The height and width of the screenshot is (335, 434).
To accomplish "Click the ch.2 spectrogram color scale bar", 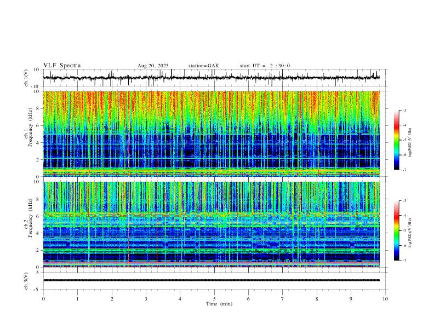I will 397,230.
